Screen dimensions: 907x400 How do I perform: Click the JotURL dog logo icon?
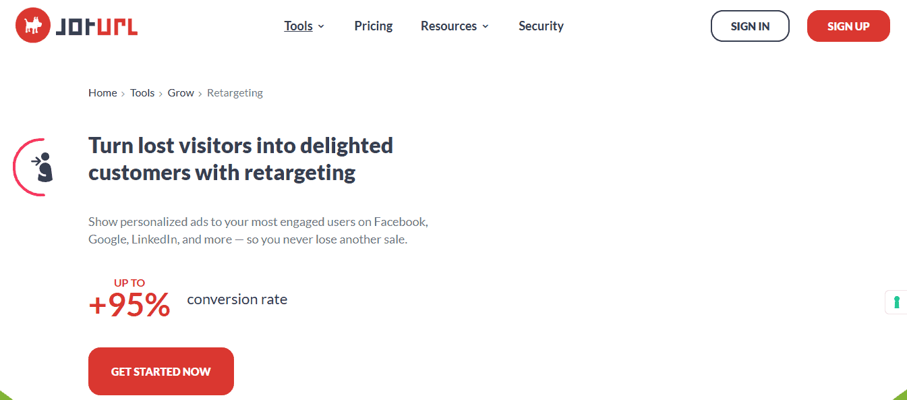[x=33, y=26]
